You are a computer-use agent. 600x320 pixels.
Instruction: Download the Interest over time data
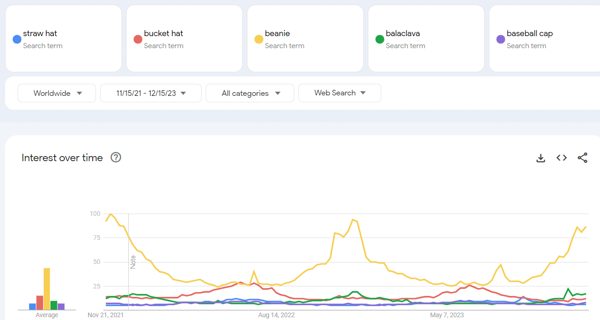[540, 158]
